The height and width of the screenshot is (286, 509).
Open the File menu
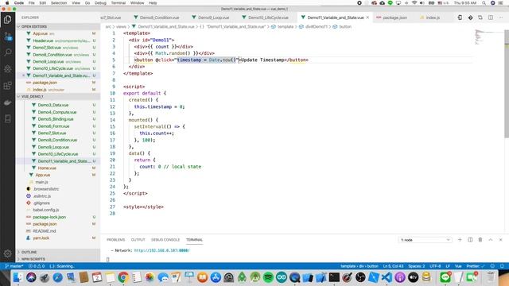pos(32,3)
